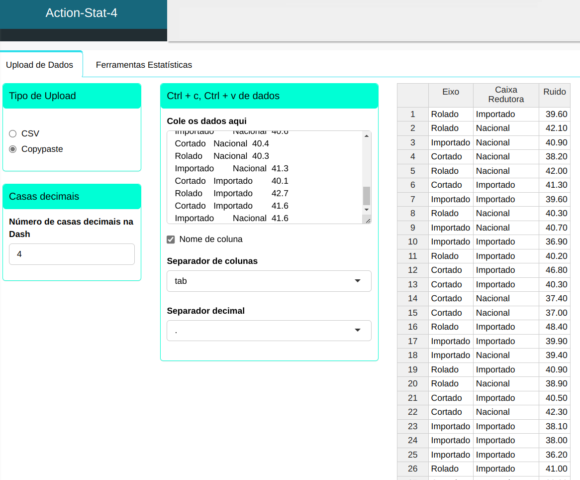580x480 pixels.
Task: Click the textarea scroll down arrow
Action: (x=367, y=210)
